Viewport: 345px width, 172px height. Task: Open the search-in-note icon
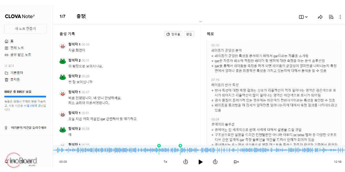(x=331, y=17)
